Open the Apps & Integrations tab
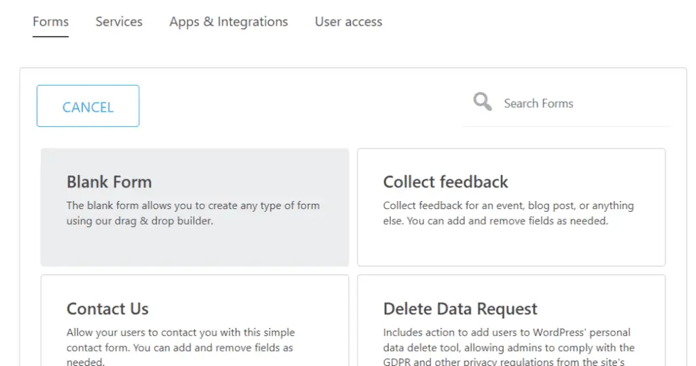 [228, 22]
